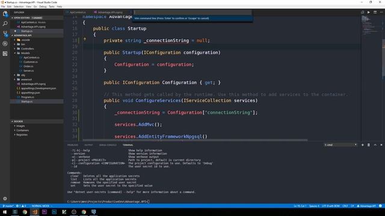Open the Help menu

coord(60,7)
